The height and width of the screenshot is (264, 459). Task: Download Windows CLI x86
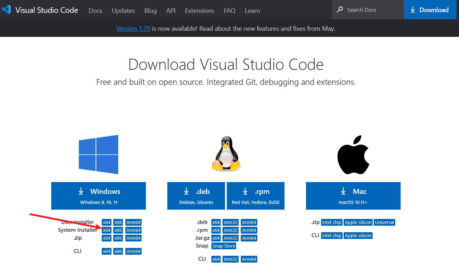click(118, 251)
